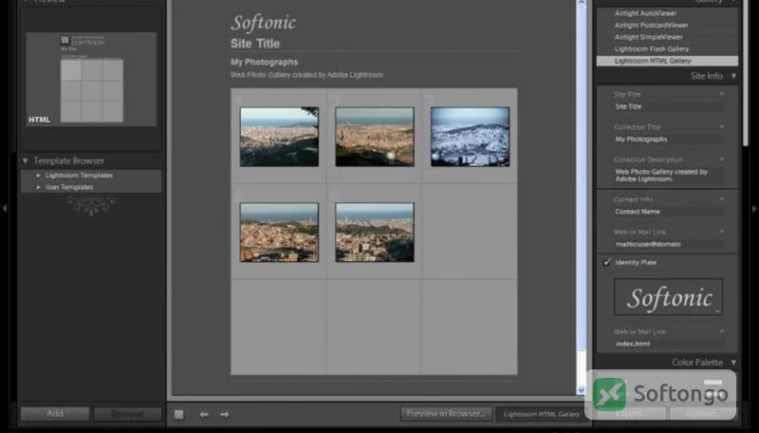
Task: Edit the index.html link field
Action: pos(668,344)
